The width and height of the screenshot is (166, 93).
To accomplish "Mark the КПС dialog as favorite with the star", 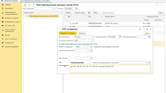I will [x=60, y=29].
